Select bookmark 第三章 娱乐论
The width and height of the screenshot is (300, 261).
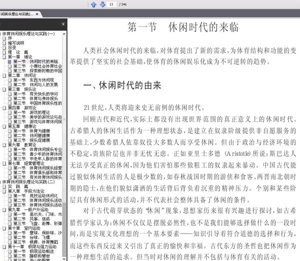tap(22, 89)
